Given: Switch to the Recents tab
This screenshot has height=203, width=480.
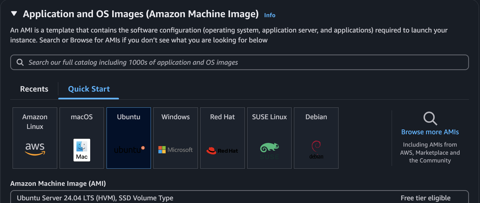Looking at the screenshot, I should (34, 89).
